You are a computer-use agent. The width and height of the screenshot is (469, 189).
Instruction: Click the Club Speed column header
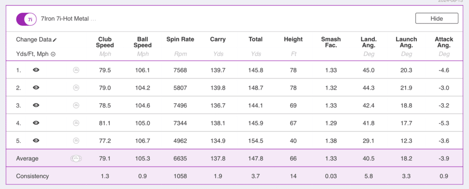105,42
